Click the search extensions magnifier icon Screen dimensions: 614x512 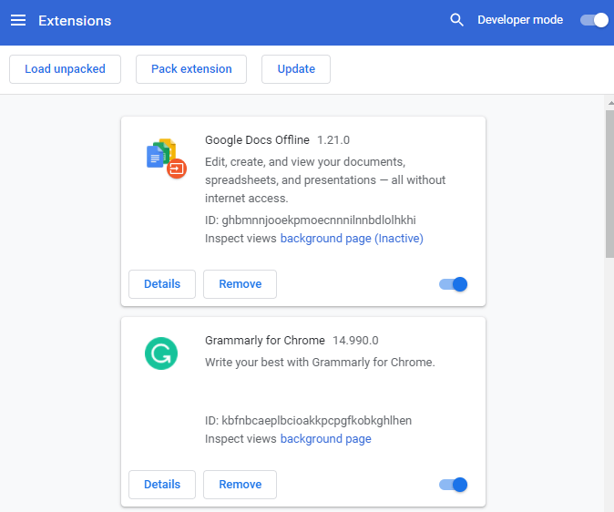point(456,20)
